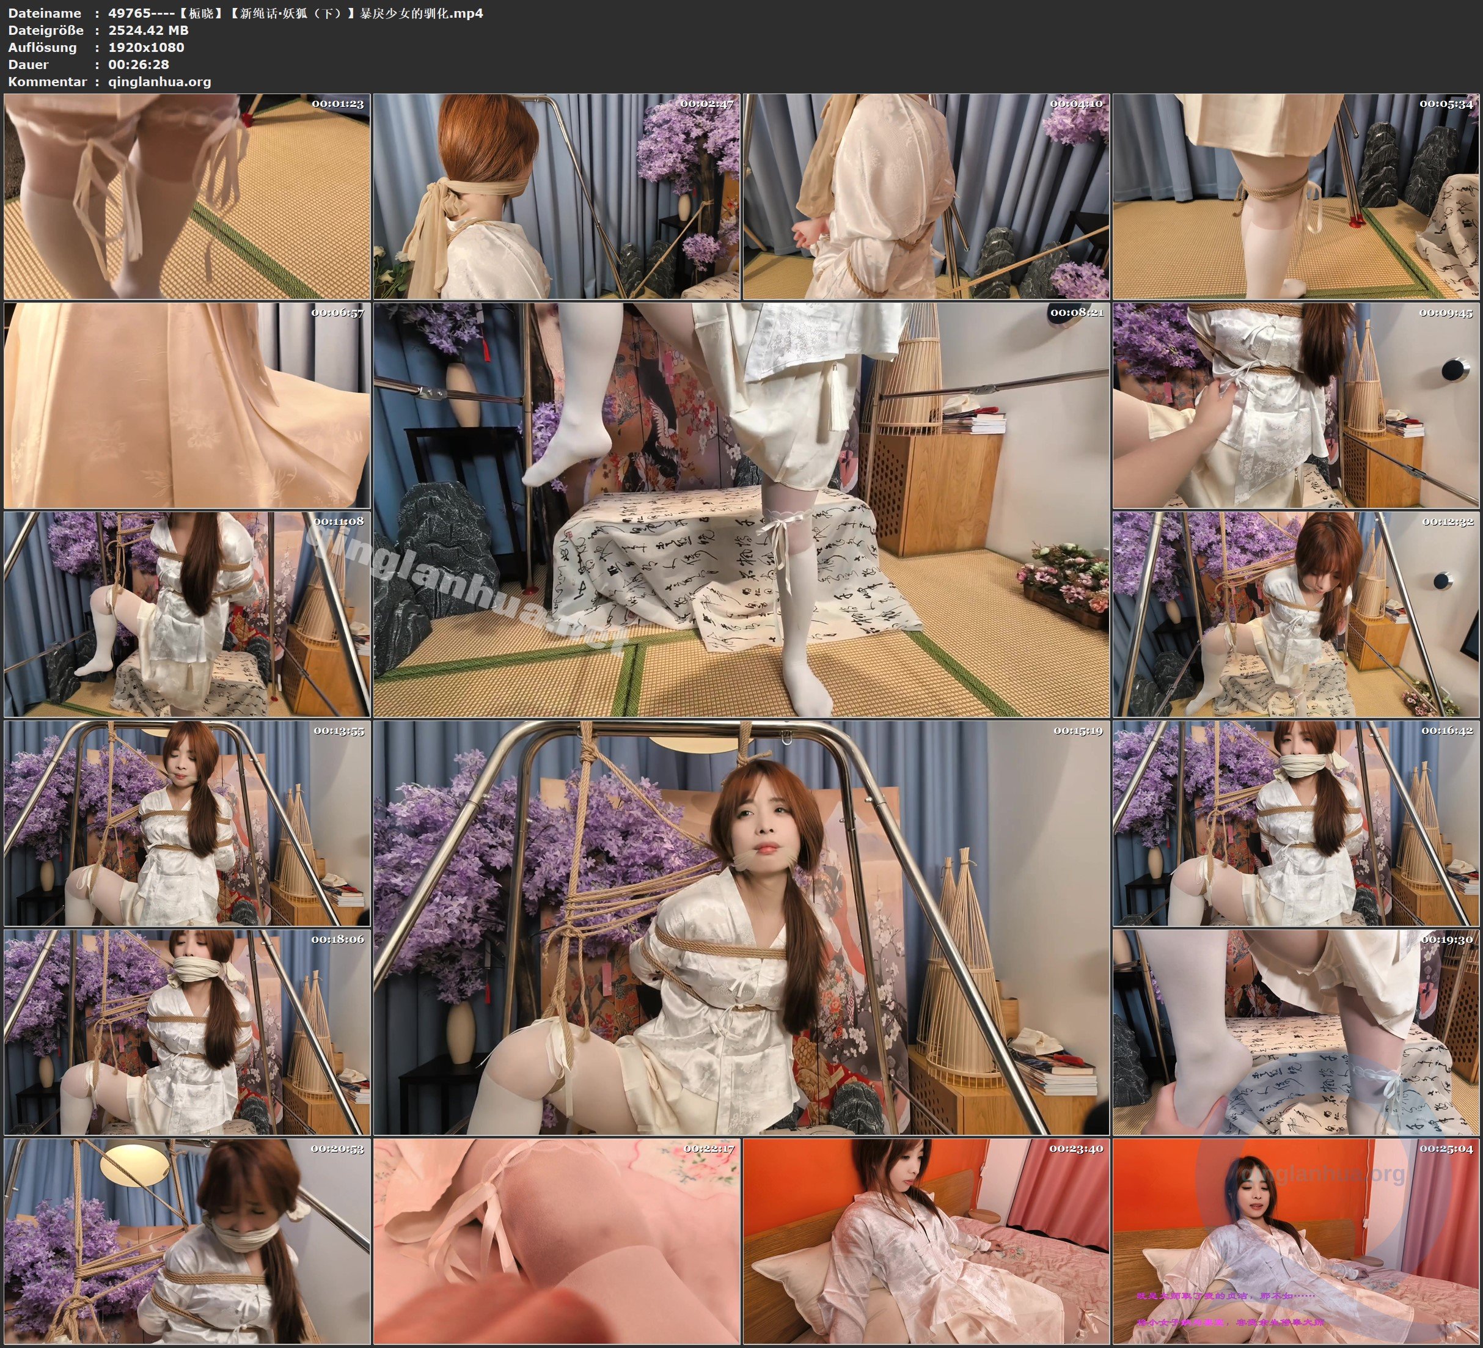
Task: Click the frame stamped 00:05:34
Action: (1296, 196)
